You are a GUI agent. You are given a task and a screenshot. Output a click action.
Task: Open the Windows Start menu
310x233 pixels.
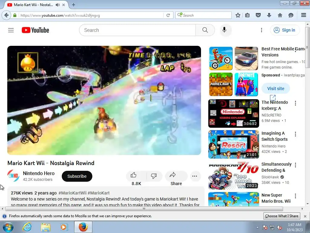tap(8, 227)
